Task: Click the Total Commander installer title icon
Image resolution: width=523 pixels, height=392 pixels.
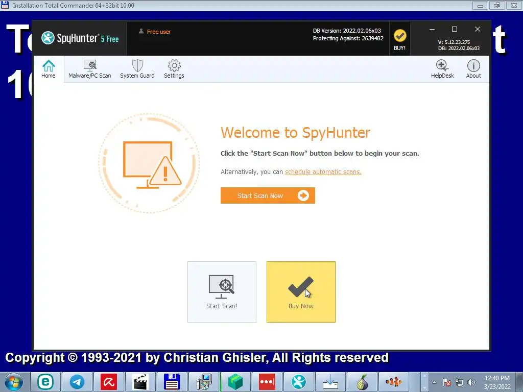Action: click(5, 5)
